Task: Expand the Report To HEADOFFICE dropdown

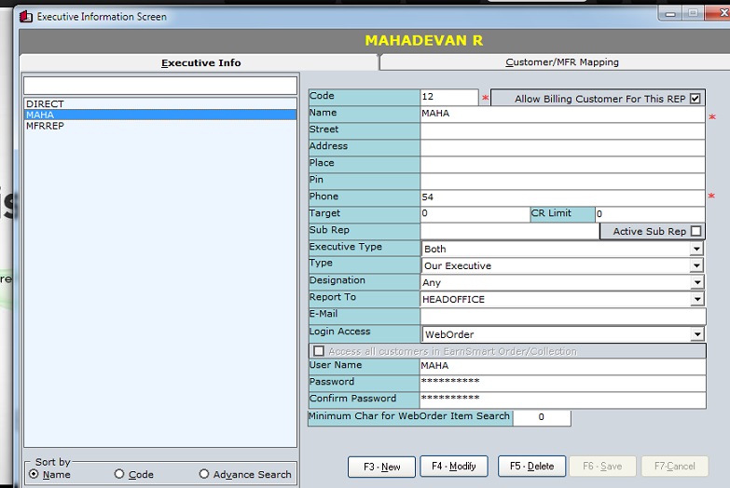Action: tap(697, 299)
